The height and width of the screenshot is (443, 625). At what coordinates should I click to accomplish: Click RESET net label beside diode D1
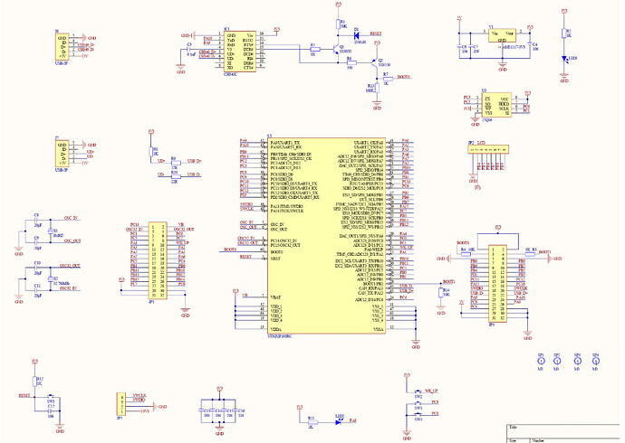pyautogui.click(x=376, y=33)
